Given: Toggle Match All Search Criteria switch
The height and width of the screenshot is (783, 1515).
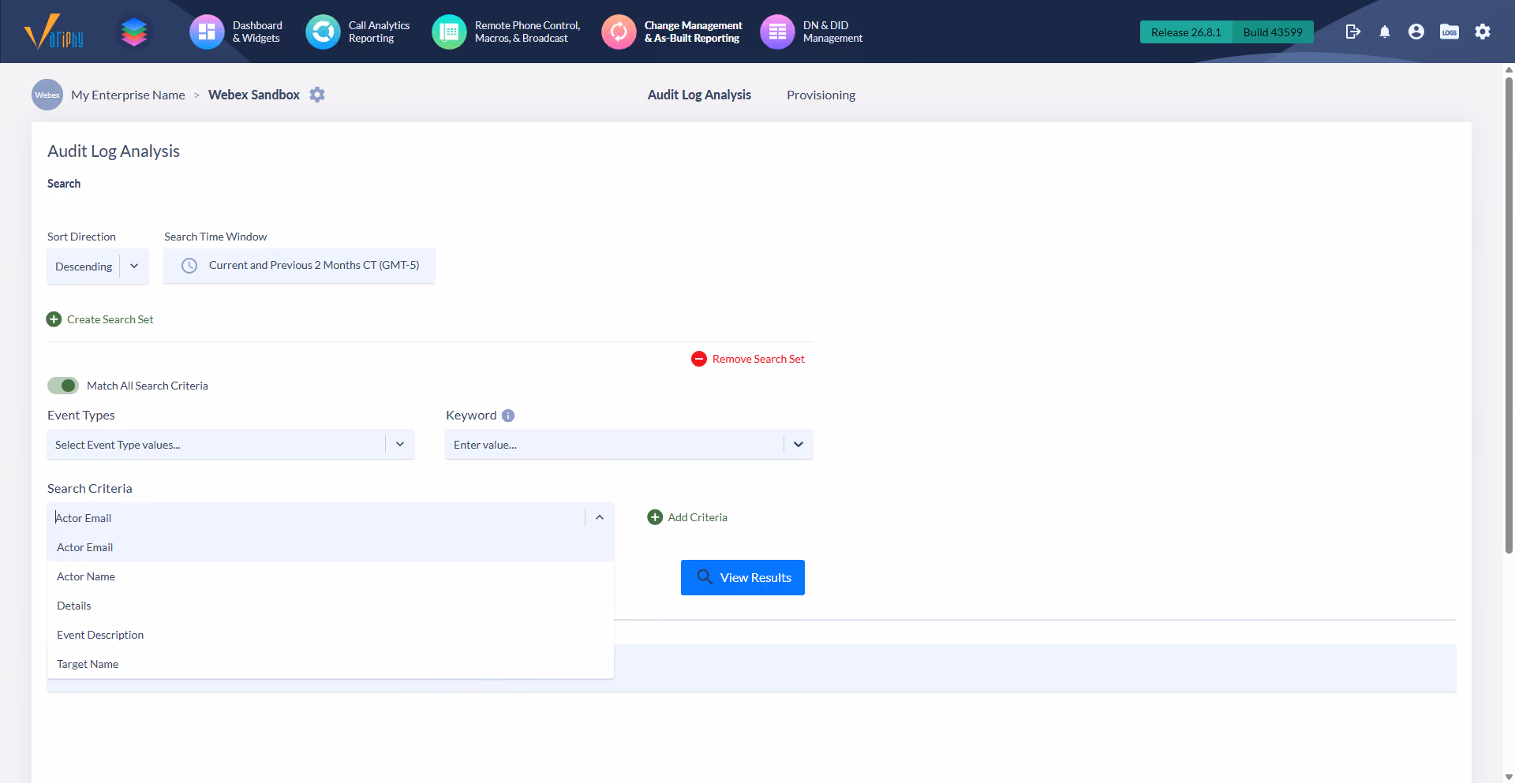Looking at the screenshot, I should point(63,386).
